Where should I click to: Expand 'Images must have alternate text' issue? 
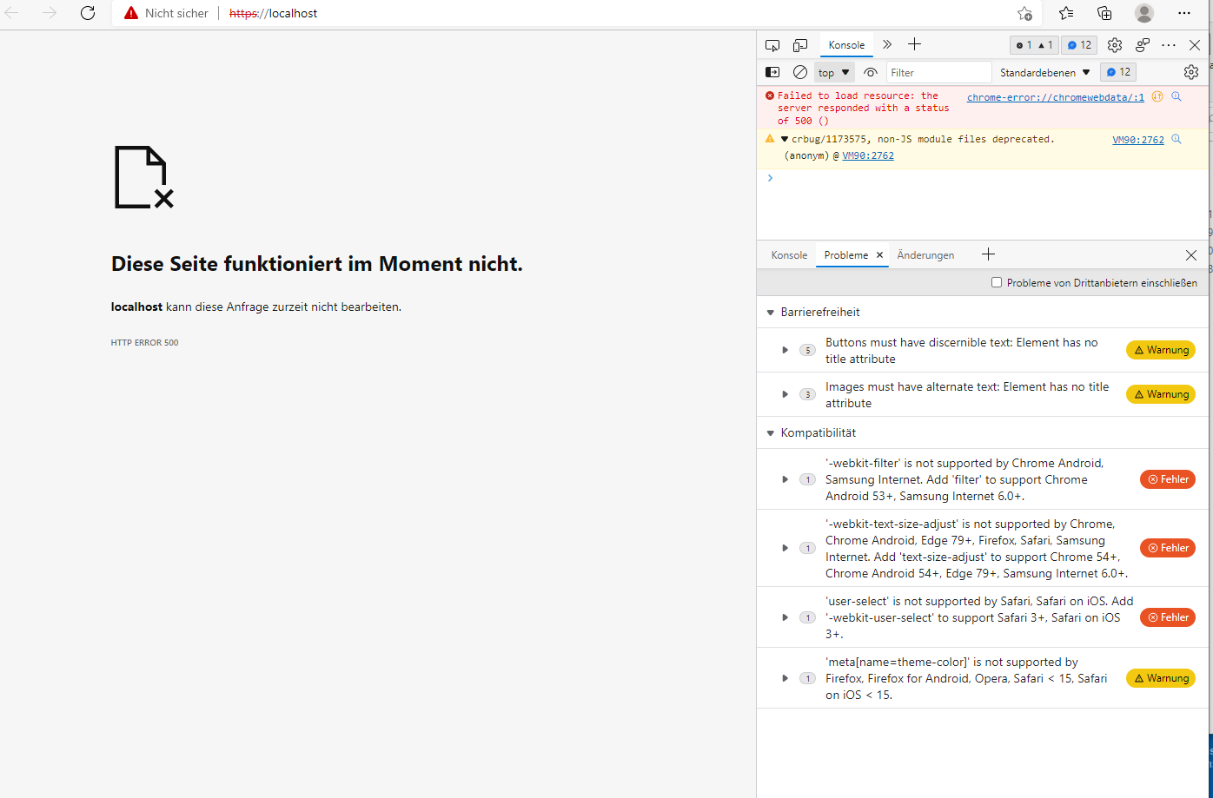tap(785, 394)
